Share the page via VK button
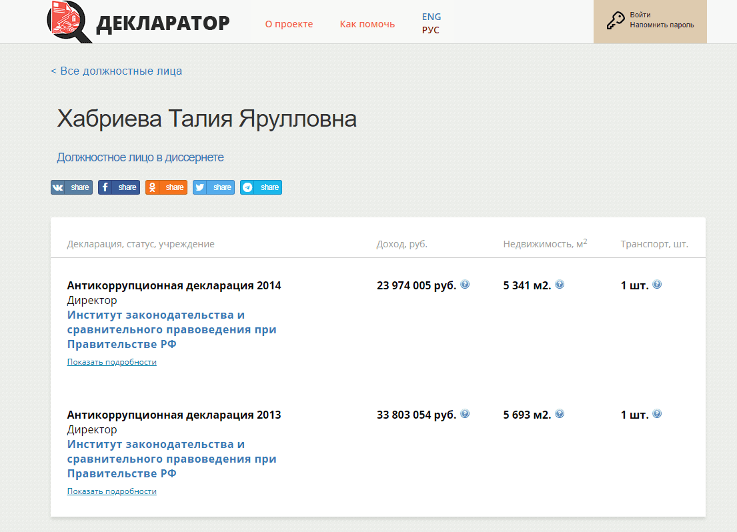737x532 pixels. [71, 187]
